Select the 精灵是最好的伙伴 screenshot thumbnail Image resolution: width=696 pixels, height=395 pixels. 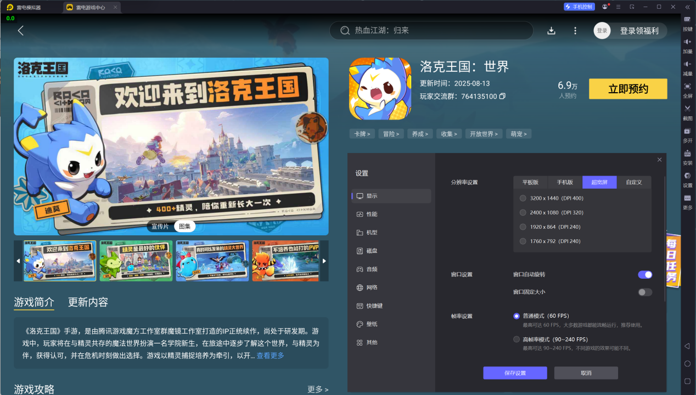coord(135,261)
